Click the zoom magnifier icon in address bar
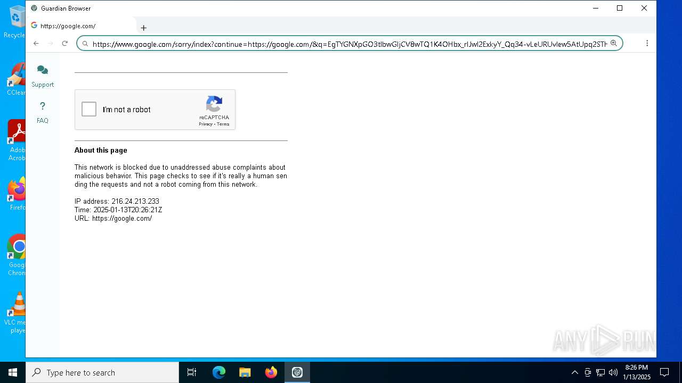The width and height of the screenshot is (682, 383). (614, 43)
